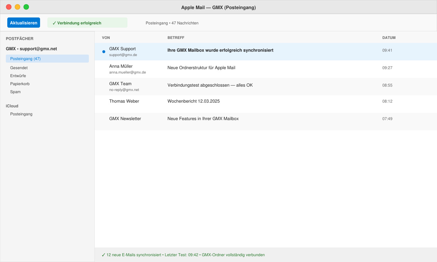Sort by the VON column header

point(106,38)
